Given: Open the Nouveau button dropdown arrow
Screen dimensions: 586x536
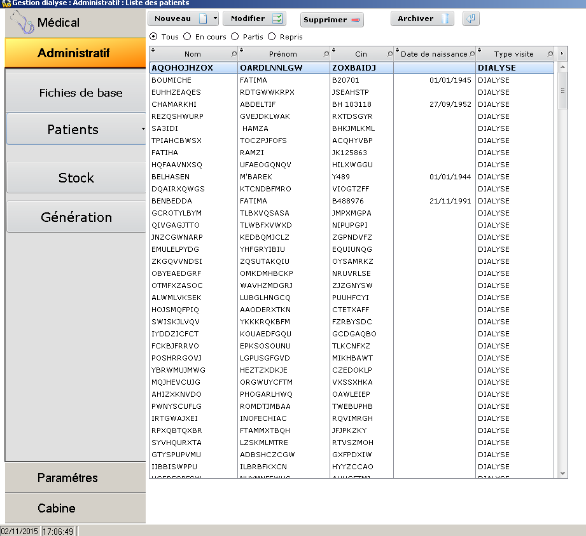Looking at the screenshot, I should point(215,19).
